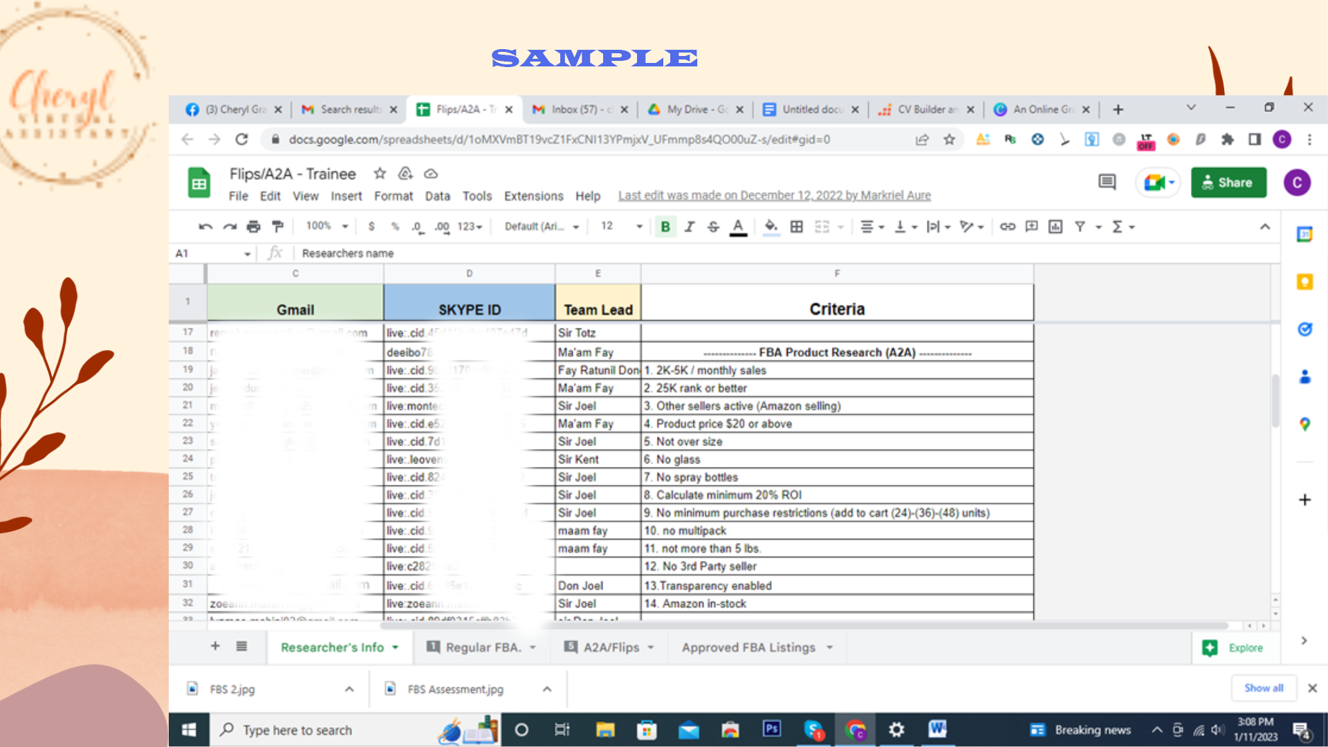Open comment history icon

click(x=1107, y=182)
